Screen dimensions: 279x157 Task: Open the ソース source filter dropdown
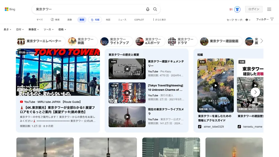click(49, 30)
